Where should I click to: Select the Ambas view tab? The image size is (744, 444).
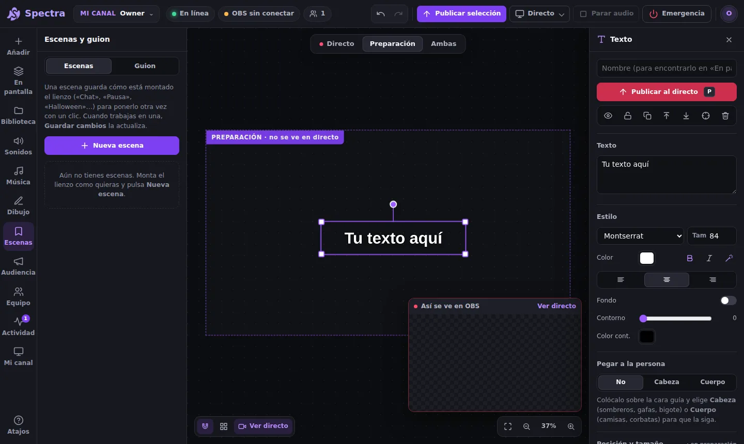click(x=444, y=44)
